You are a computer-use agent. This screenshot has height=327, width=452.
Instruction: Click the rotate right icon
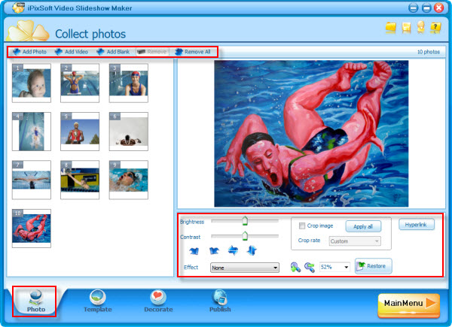point(213,250)
